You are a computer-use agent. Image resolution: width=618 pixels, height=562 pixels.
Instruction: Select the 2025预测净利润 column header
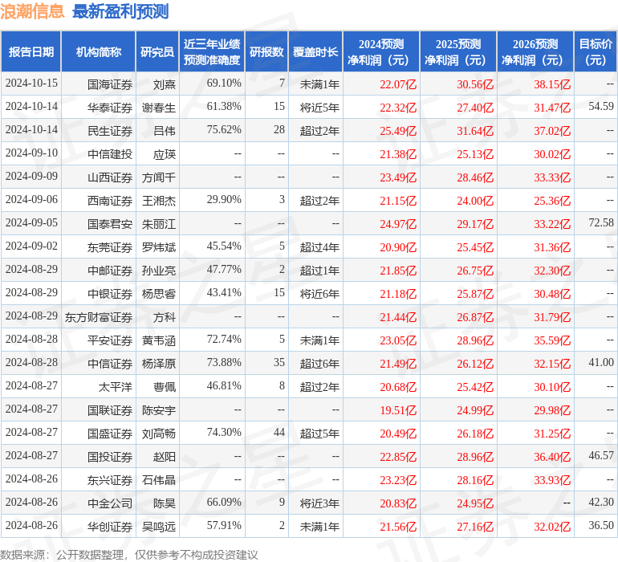coord(458,51)
